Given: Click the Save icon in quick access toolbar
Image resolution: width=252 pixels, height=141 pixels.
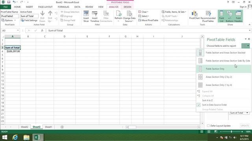Looking at the screenshot, I should (x=9, y=2).
